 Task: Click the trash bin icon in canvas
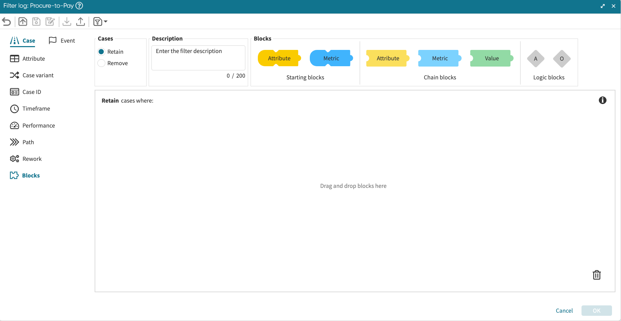(596, 275)
